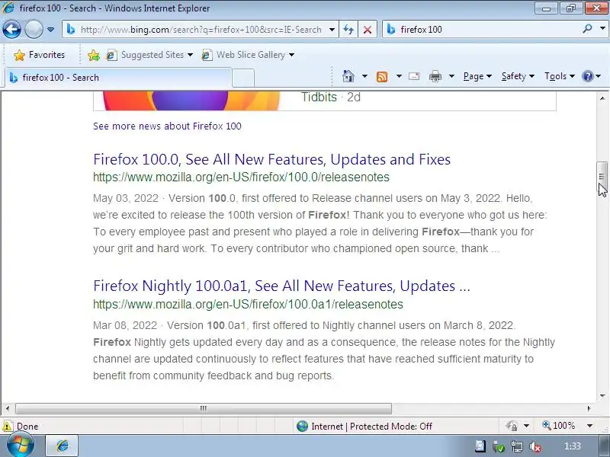Image resolution: width=610 pixels, height=457 pixels.
Task: Click the 'Tidbits · 2d' news source text
Action: pos(331,97)
